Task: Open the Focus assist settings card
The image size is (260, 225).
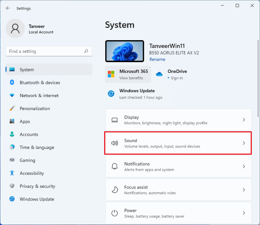Action: tap(179, 190)
